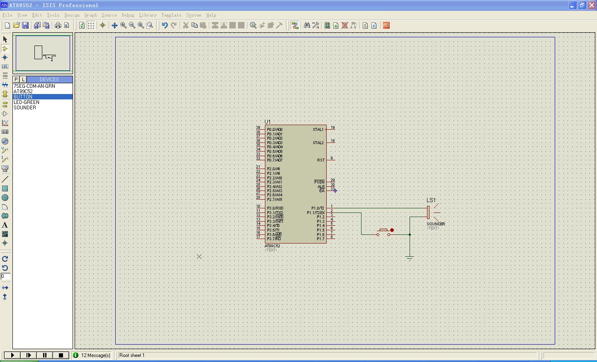
Task: Open the System menu
Action: (194, 15)
